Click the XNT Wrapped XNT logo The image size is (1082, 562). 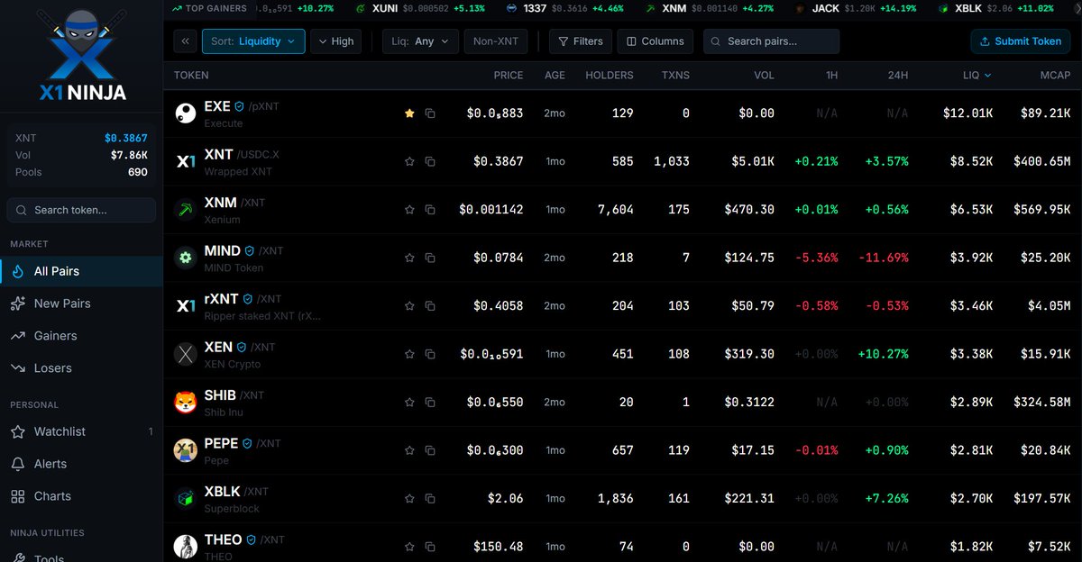click(185, 161)
